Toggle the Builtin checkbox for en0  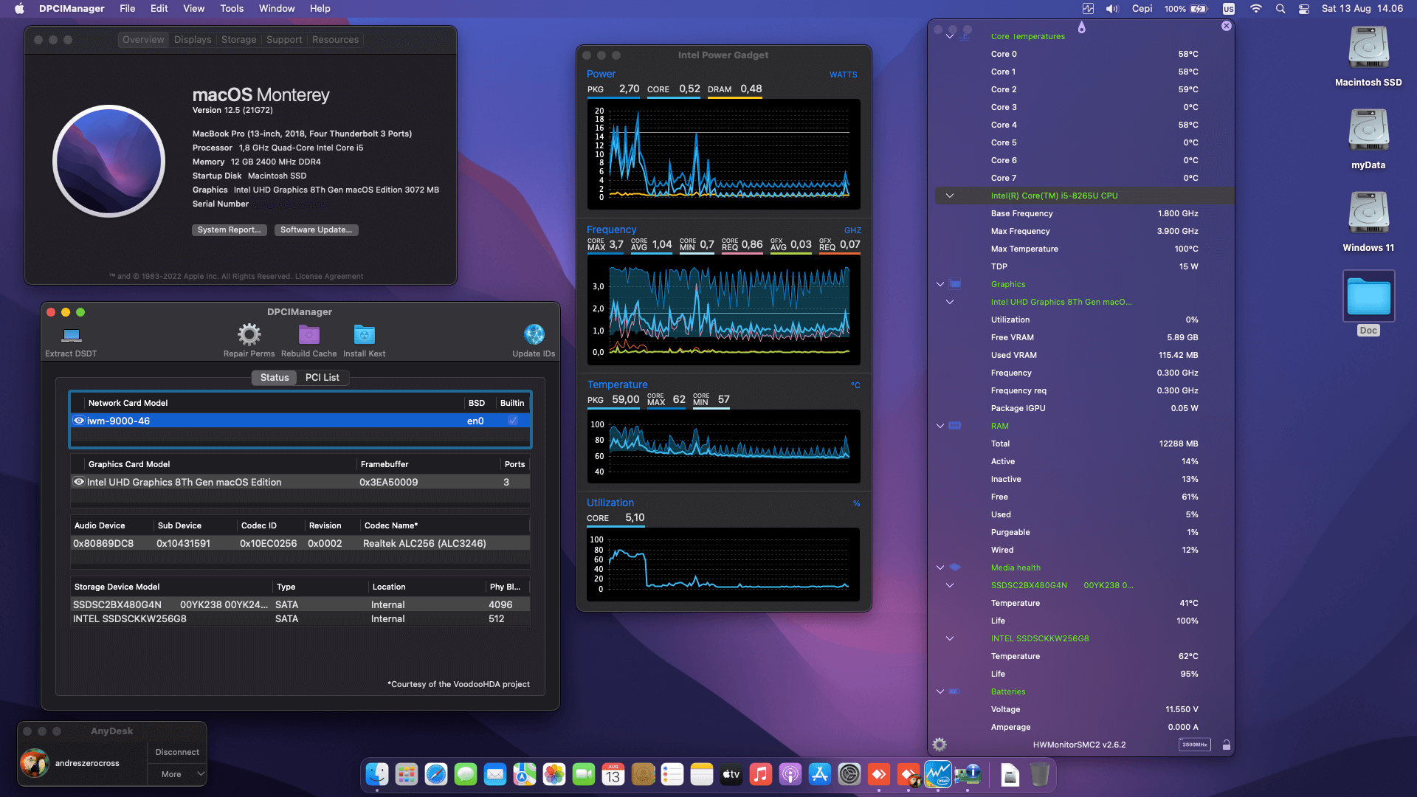[512, 421]
